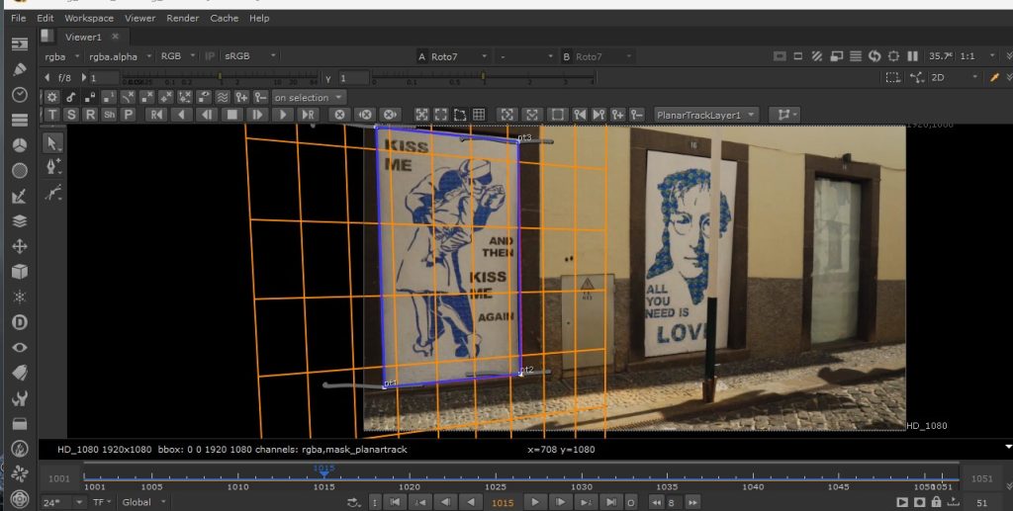Toggle the P perspective tracking button
Image resolution: width=1013 pixels, height=511 pixels.
click(x=128, y=115)
